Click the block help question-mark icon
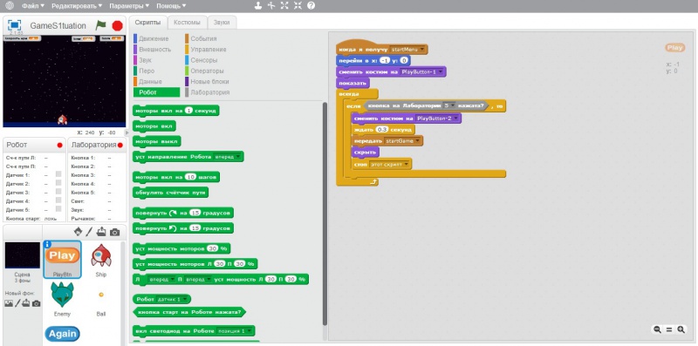This screenshot has height=346, width=698. [x=311, y=6]
